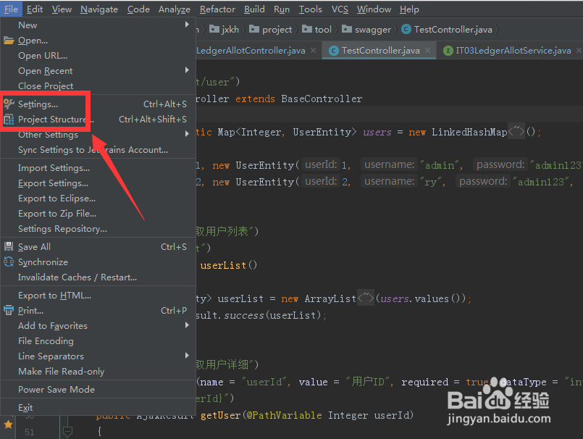Click the Project Structure icon
This screenshot has height=439, width=583.
point(9,120)
